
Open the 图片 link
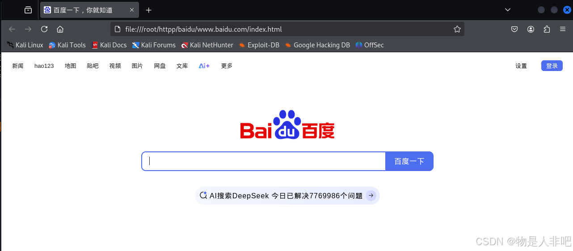[137, 66]
